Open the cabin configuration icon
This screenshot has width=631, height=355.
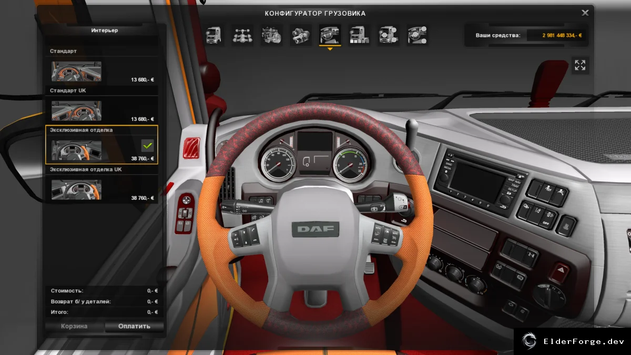tap(214, 35)
